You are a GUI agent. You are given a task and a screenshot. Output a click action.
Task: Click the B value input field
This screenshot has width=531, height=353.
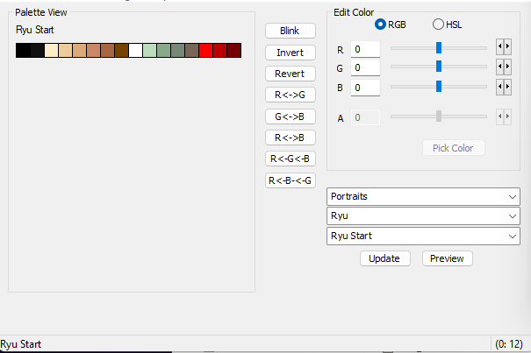click(x=365, y=88)
